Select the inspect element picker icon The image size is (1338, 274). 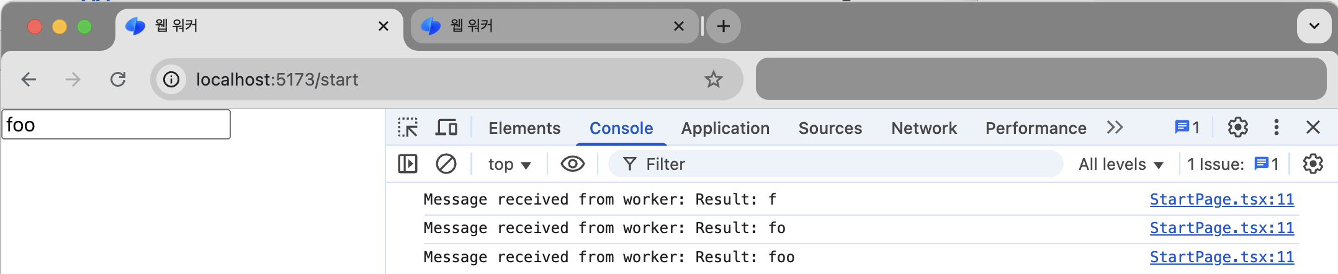click(408, 128)
